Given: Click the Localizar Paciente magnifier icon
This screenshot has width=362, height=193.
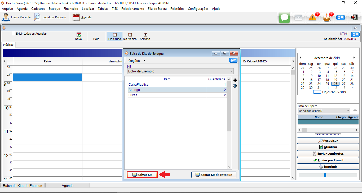Looking at the screenshot, I should click(37, 17).
